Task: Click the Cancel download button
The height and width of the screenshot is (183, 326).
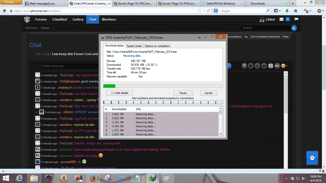Action: click(x=208, y=93)
